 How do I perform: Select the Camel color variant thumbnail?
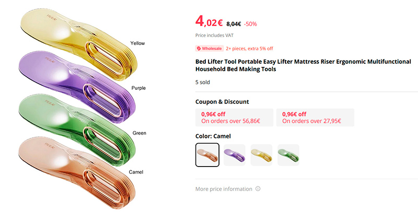tap(207, 155)
